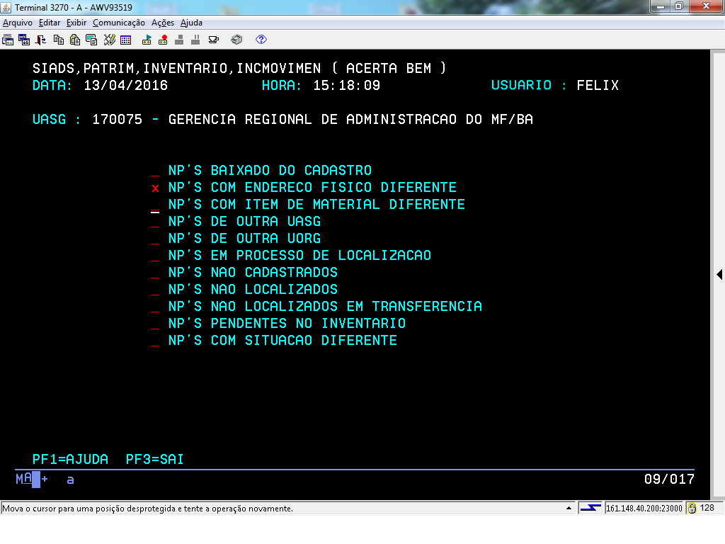Open the keyboard remap tool icon
This screenshot has width=725, height=544.
110,40
